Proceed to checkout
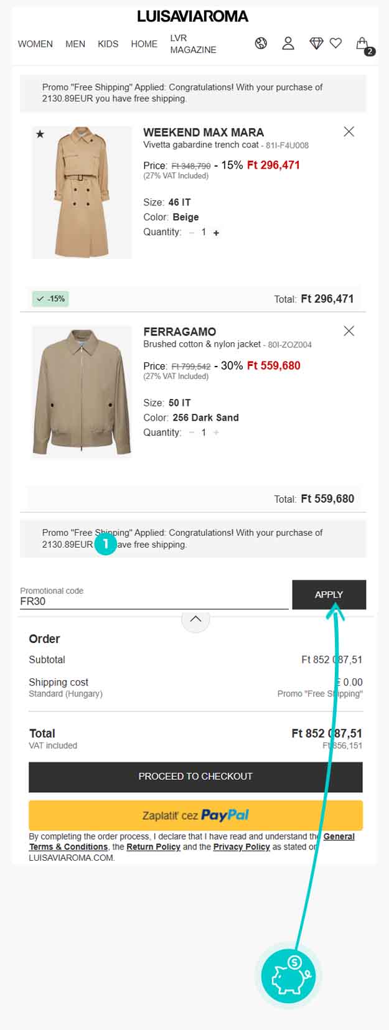Viewport: 389px width, 1030px height. 195,777
